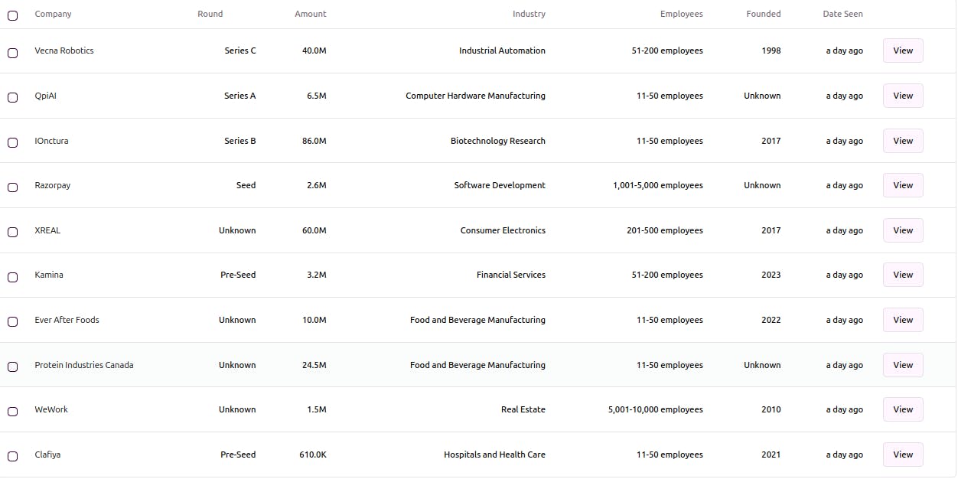The height and width of the screenshot is (479, 958).
Task: Tick the select-all checkbox in header
Action: (x=12, y=15)
